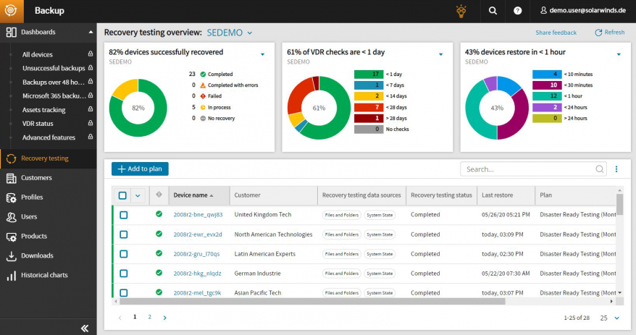Click lock icon beside Advanced features
The width and height of the screenshot is (636, 335).
click(90, 137)
